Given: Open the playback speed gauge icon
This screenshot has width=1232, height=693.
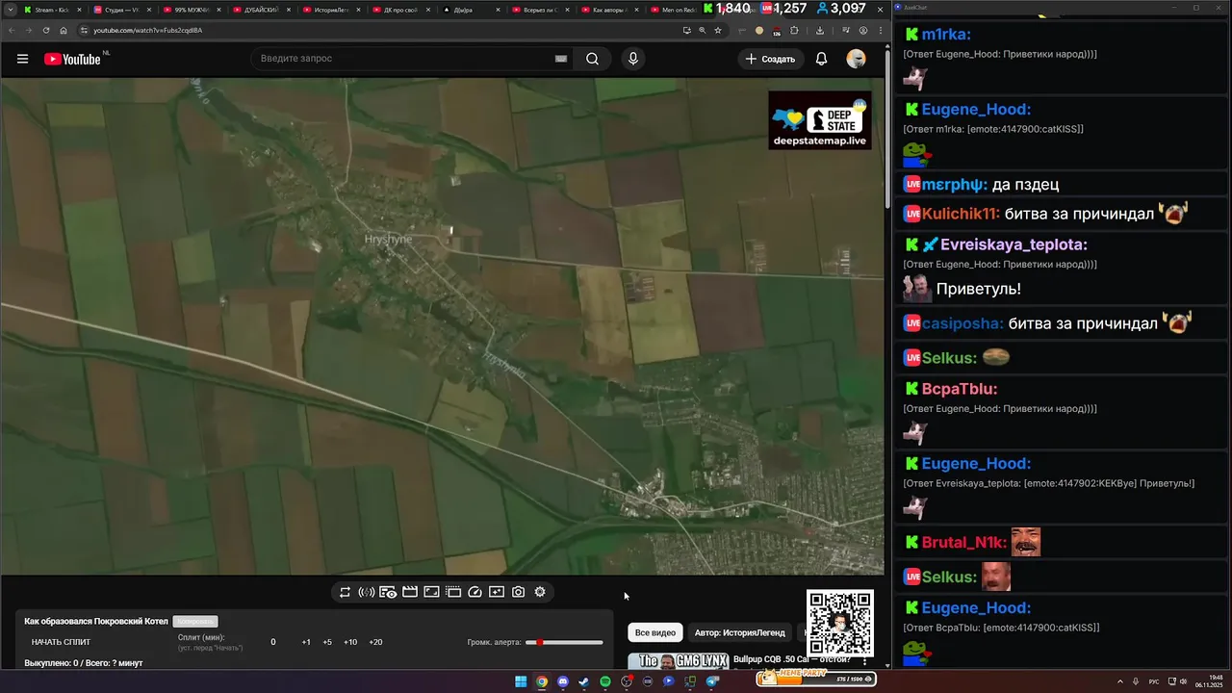Looking at the screenshot, I should click(x=475, y=592).
